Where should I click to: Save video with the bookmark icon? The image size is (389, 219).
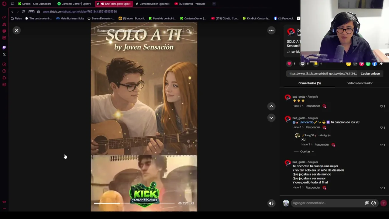pos(316,64)
